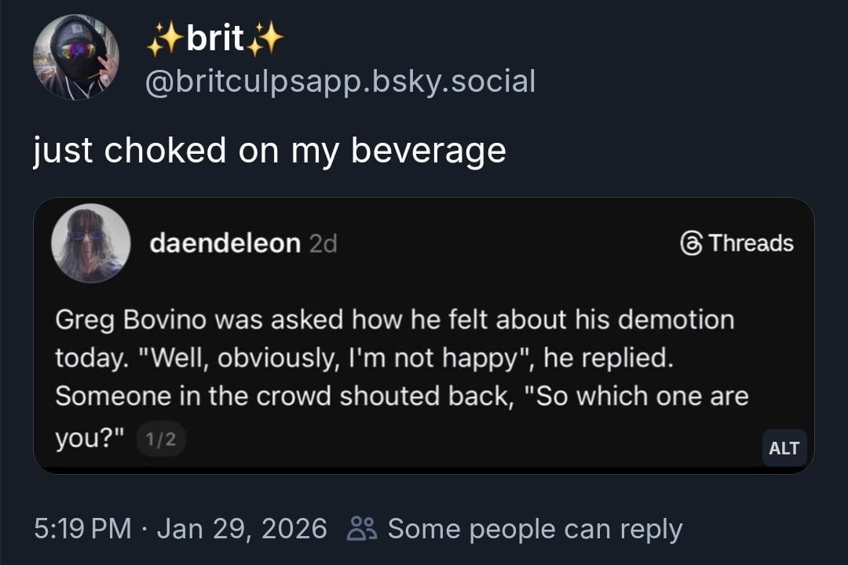Screen dimensions: 848x565
Task: Open 'Some people can reply' details
Action: pos(535,528)
